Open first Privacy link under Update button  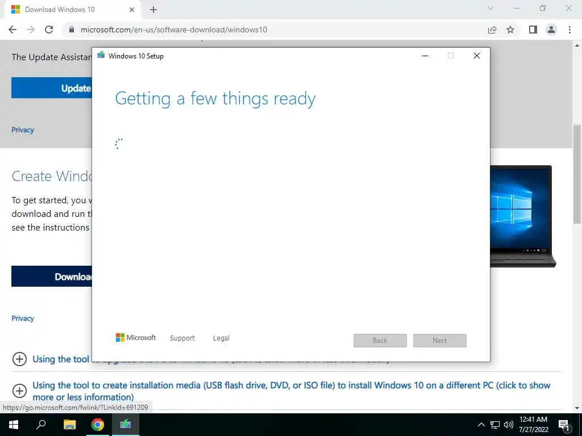point(23,130)
